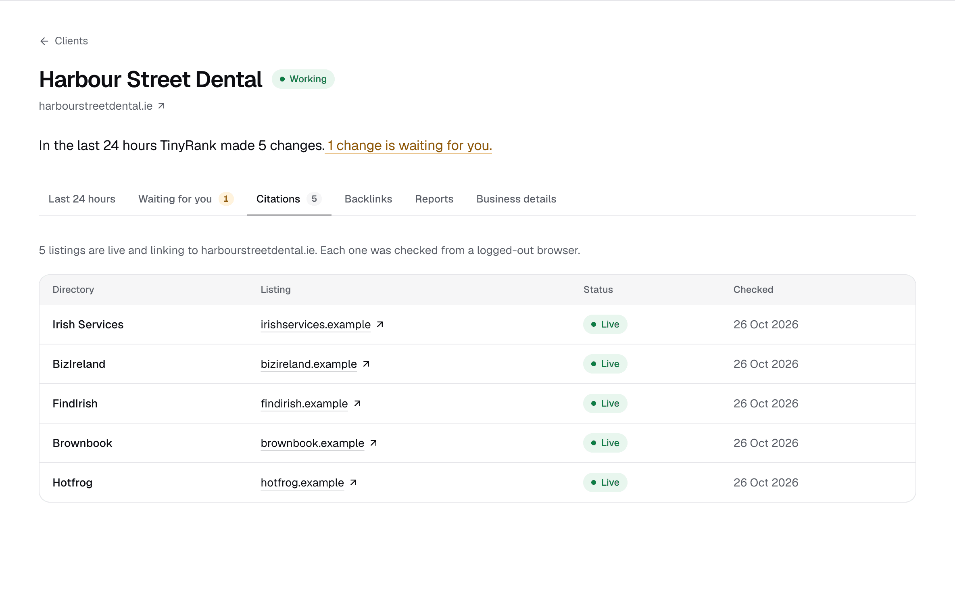The image size is (955, 597).
Task: Go to the Backlinks tab
Action: click(x=368, y=199)
